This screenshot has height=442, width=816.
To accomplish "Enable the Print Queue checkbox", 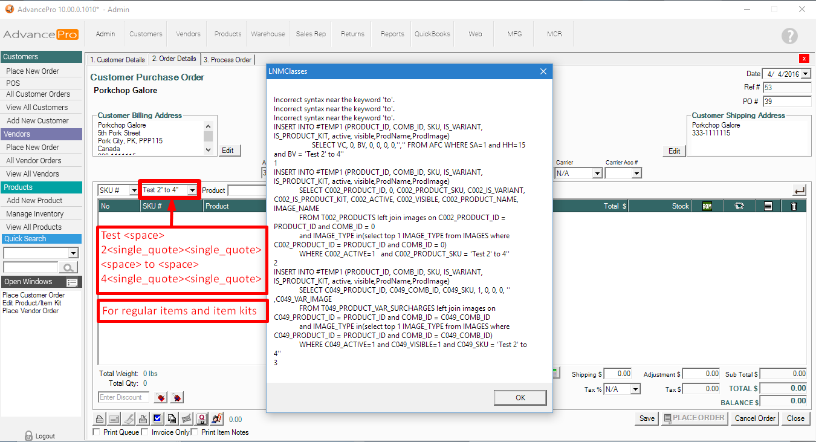I will click(97, 432).
